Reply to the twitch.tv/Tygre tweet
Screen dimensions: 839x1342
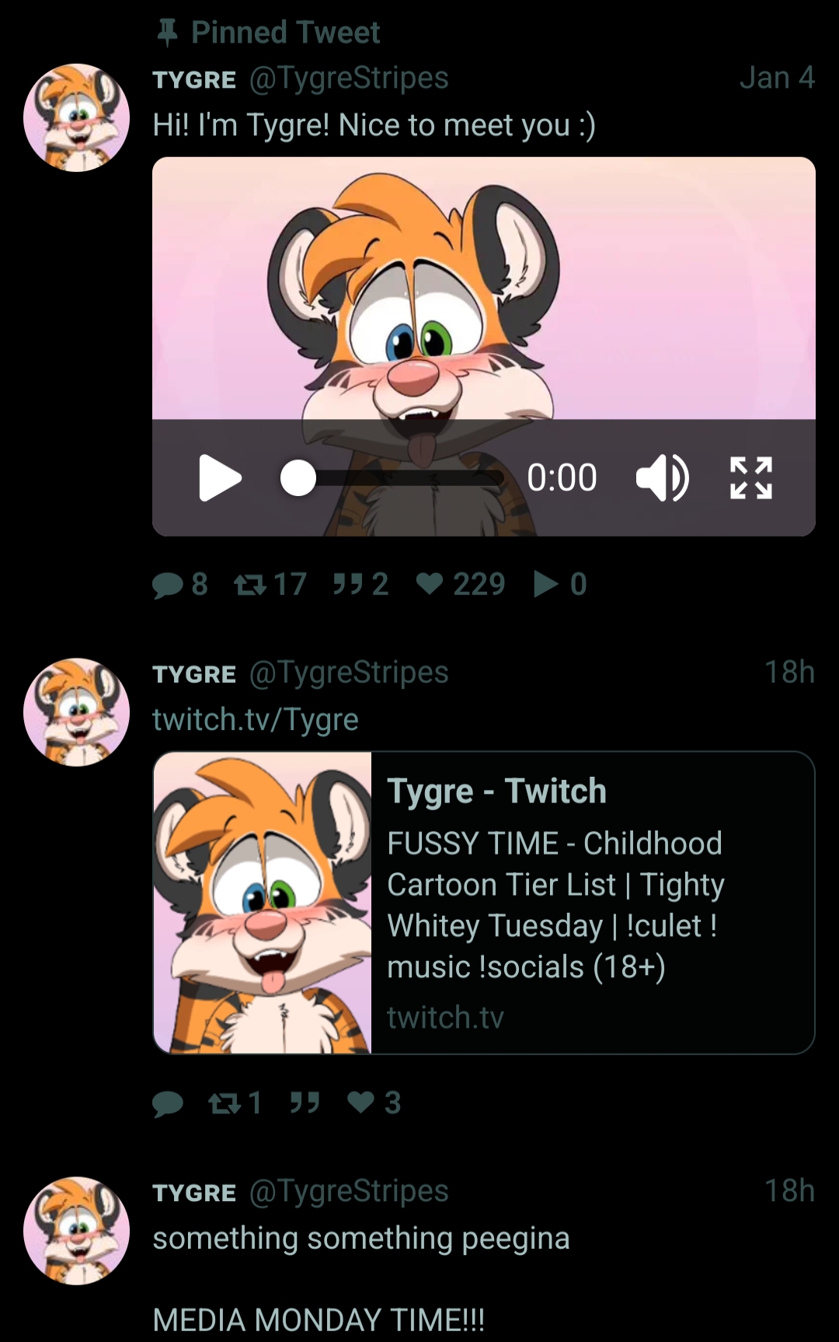point(168,1103)
